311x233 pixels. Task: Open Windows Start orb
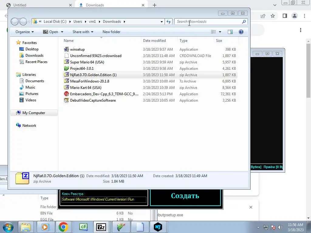click(x=8, y=227)
